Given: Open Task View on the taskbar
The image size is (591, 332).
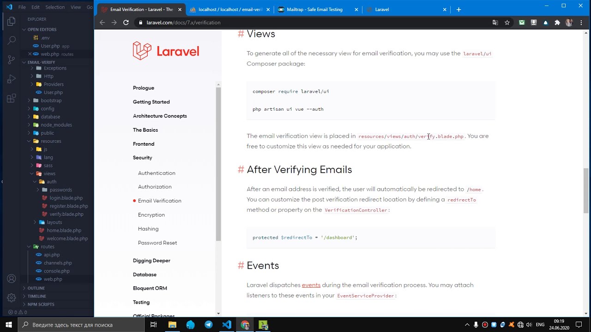Looking at the screenshot, I should [x=153, y=325].
